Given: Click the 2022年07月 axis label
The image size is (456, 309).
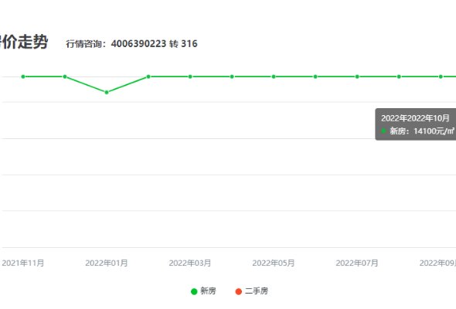Looking at the screenshot, I should (x=357, y=263).
